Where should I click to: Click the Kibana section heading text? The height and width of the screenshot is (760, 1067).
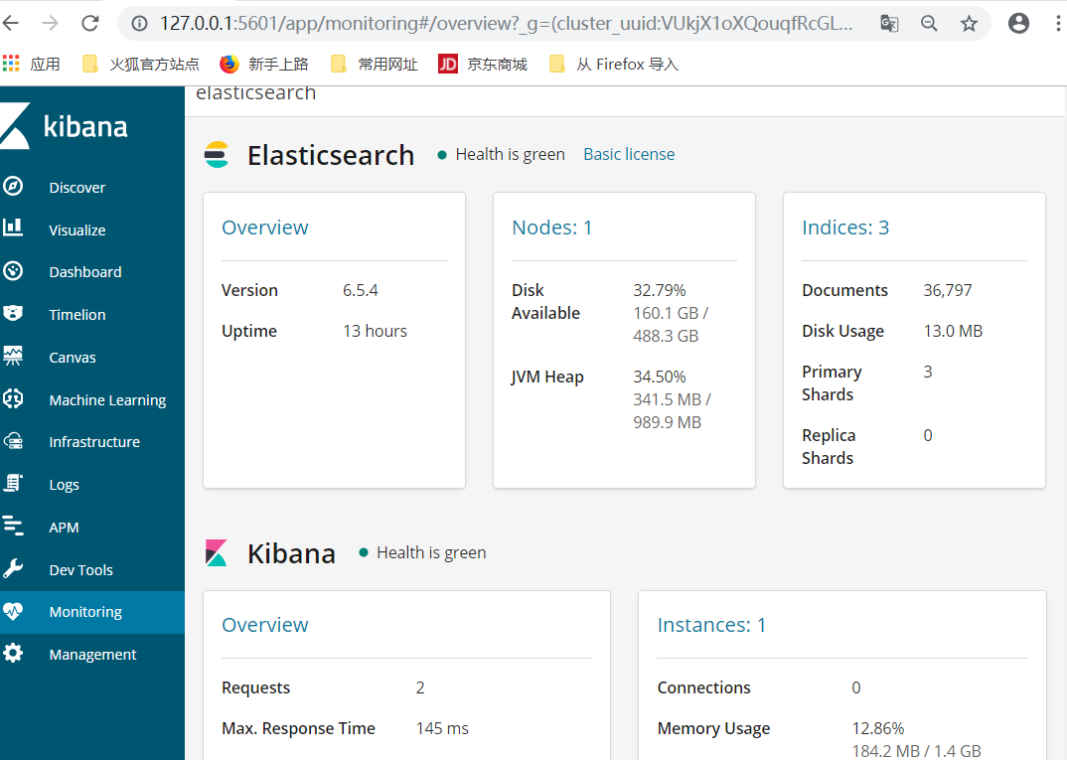point(291,553)
